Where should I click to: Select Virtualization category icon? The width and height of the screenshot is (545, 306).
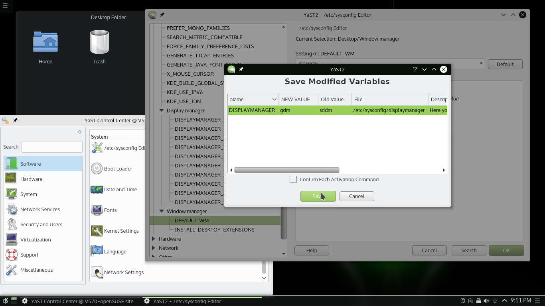pyautogui.click(x=11, y=239)
